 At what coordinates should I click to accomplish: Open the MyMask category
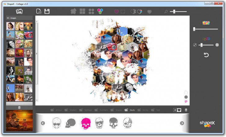pyautogui.click(x=86, y=110)
